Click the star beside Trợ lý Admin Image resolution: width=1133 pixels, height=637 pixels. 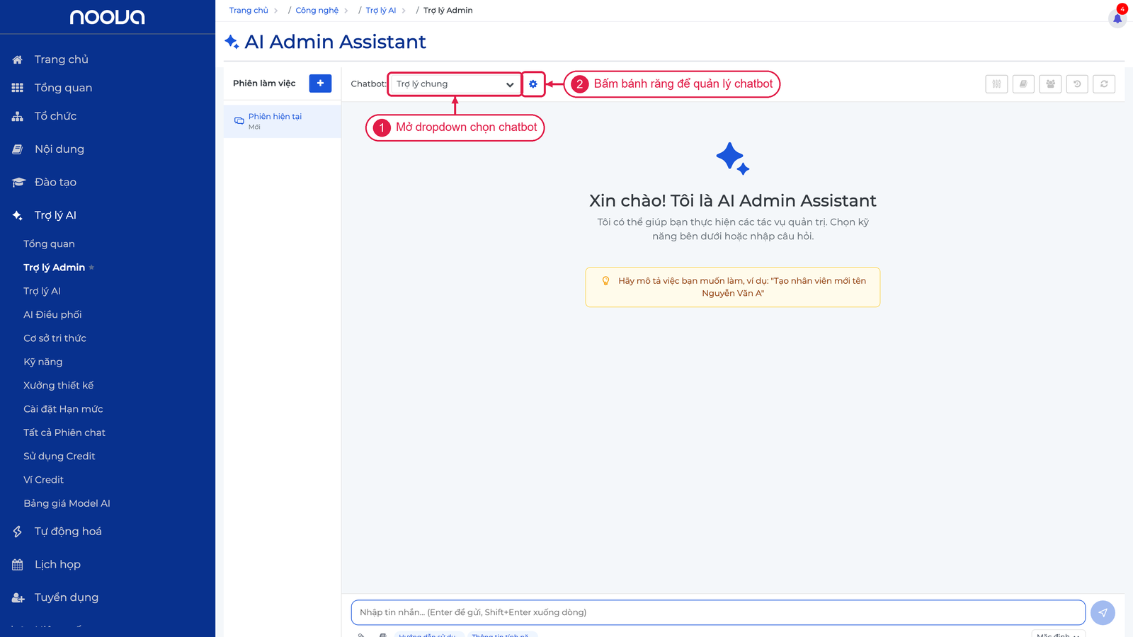click(91, 268)
